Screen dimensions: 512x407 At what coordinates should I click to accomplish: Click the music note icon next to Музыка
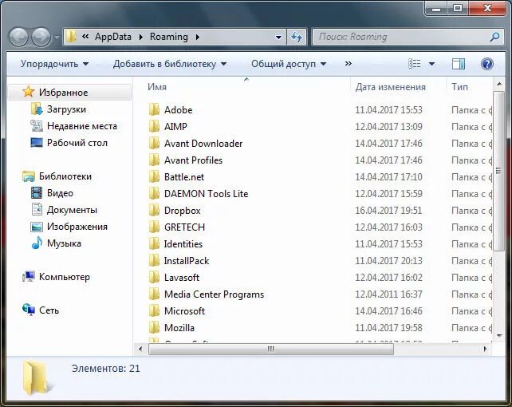pos(37,243)
